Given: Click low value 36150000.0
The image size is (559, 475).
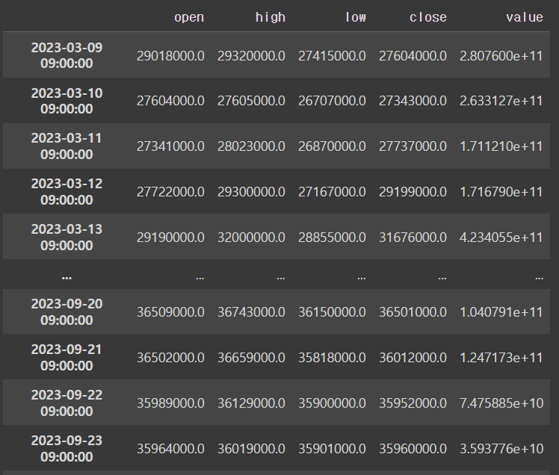Looking at the screenshot, I should click(332, 312).
